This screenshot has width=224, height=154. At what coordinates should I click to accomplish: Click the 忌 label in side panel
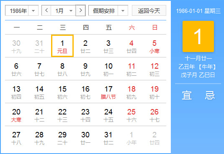(x=210, y=95)
